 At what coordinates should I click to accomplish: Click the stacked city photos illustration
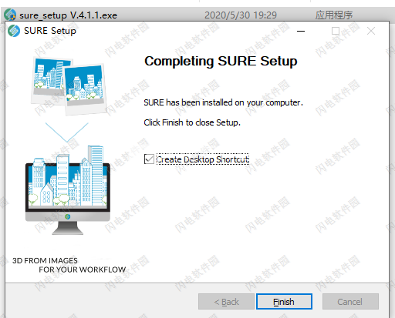tap(69, 86)
